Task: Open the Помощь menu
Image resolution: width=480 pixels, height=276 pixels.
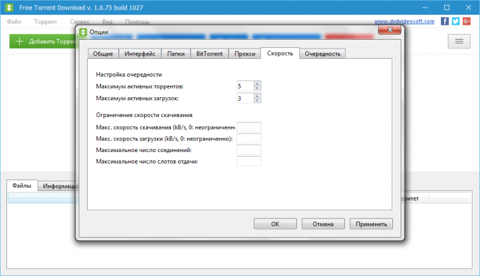Action: (137, 22)
